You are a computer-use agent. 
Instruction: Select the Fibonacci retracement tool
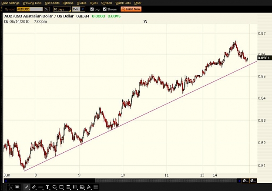68,187
